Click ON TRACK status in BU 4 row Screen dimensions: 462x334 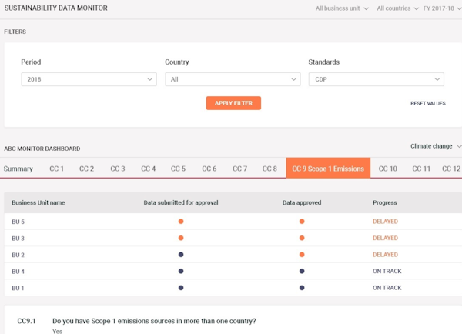click(x=387, y=271)
